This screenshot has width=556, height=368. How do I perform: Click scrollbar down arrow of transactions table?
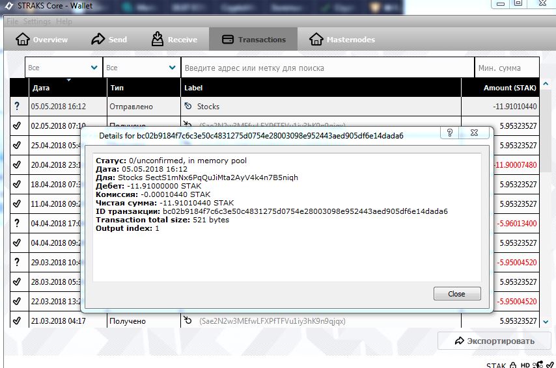(546, 322)
